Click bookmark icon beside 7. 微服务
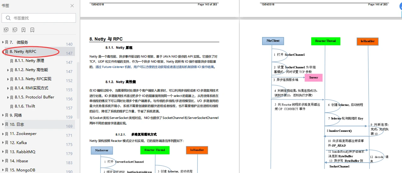 coord(7,42)
